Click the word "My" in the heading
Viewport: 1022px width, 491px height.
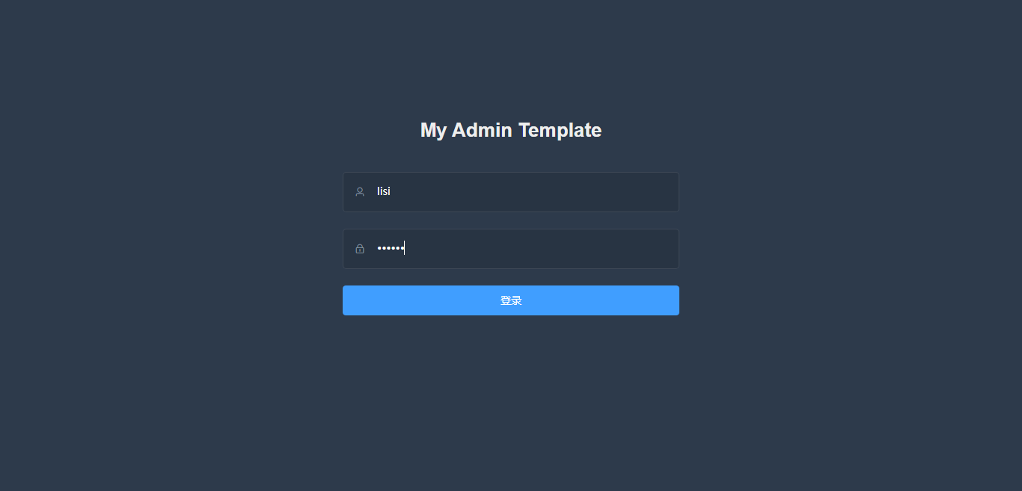point(433,130)
